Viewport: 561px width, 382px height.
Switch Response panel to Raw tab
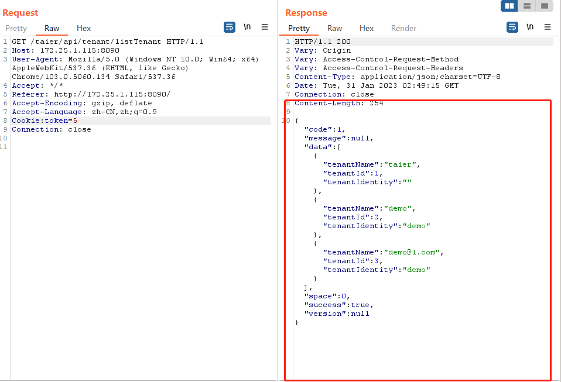[x=334, y=28]
